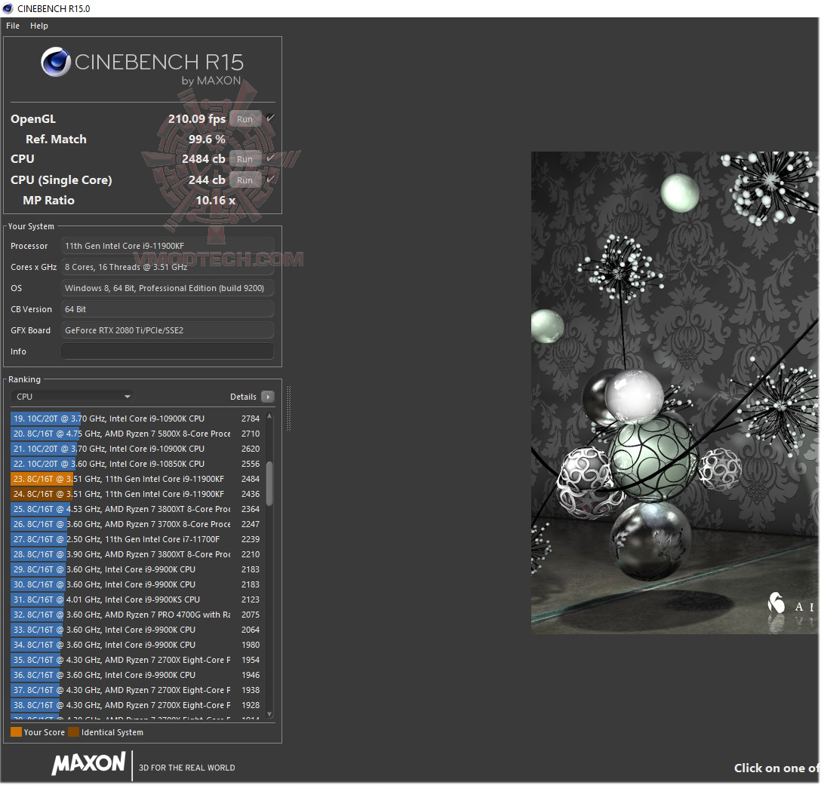Select rank 35 Ryzen 7 2700X row
This screenshot has width=821, height=785.
coord(137,660)
